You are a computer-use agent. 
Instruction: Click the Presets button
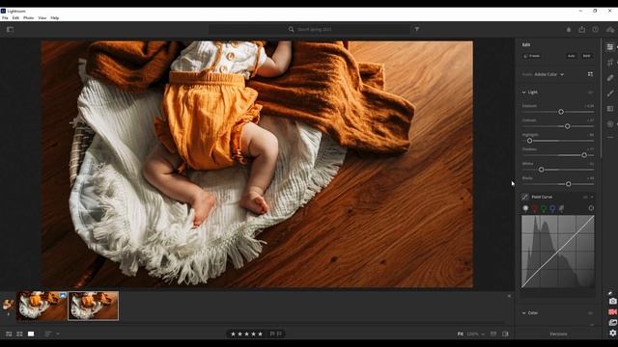point(532,56)
